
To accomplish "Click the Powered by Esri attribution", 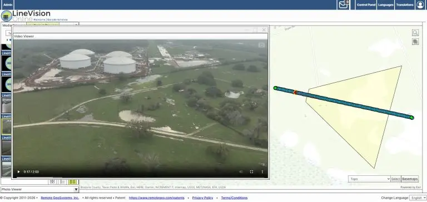I will pyautogui.click(x=410, y=188).
